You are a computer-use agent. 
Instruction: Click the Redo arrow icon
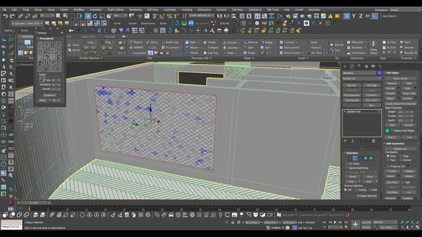(12, 16)
